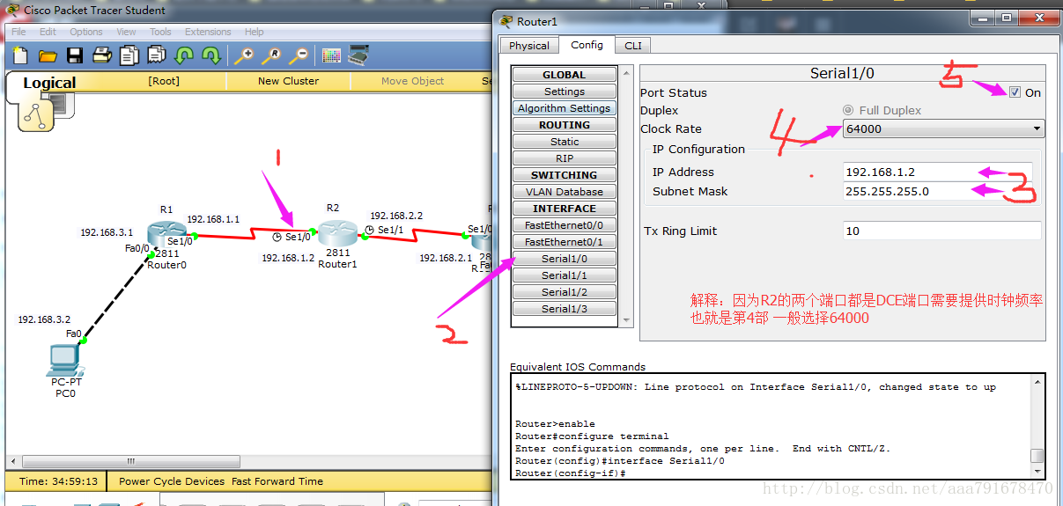Select the FastEthernet0/0 interface
This screenshot has height=506, width=1063.
(565, 225)
